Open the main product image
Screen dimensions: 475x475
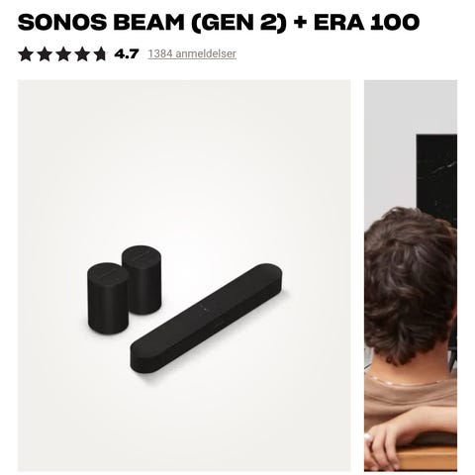(x=184, y=275)
